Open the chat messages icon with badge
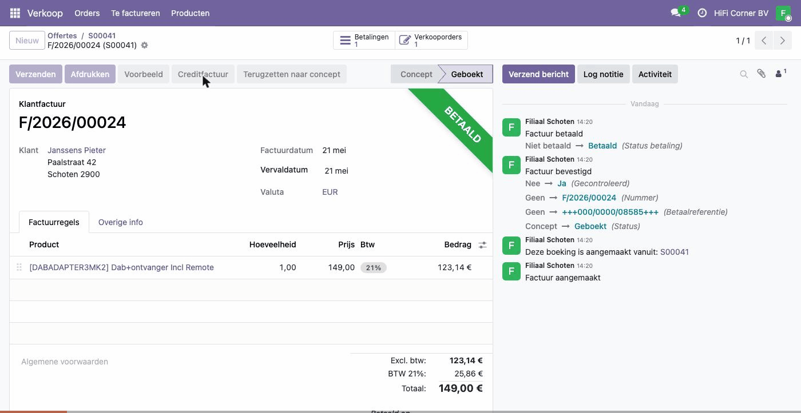Image resolution: width=801 pixels, height=413 pixels. click(679, 13)
